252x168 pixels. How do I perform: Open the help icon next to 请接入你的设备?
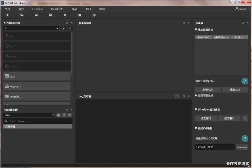pos(245,81)
